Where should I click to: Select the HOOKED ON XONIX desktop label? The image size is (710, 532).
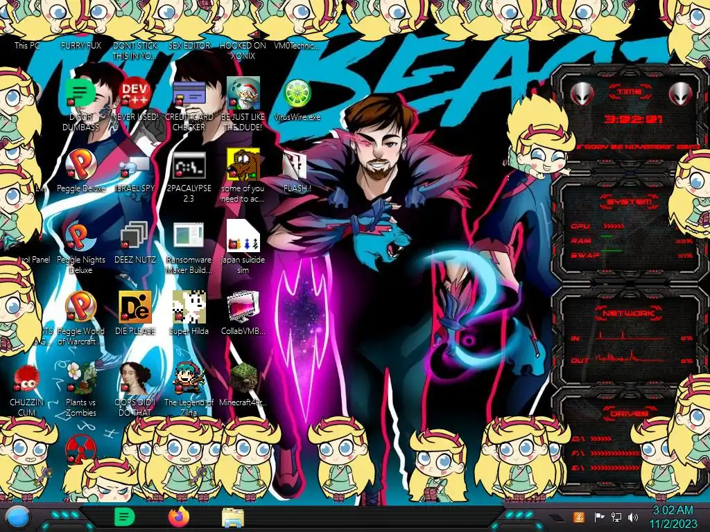pyautogui.click(x=243, y=51)
